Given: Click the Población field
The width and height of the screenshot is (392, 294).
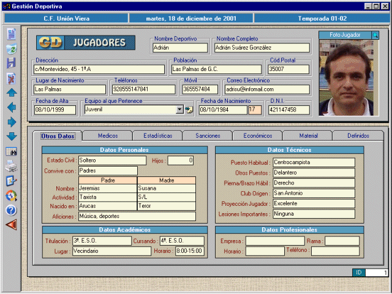Looking at the screenshot, I should (216, 69).
